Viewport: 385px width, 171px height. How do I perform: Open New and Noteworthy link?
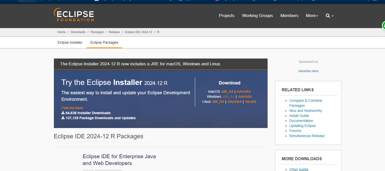point(306,111)
